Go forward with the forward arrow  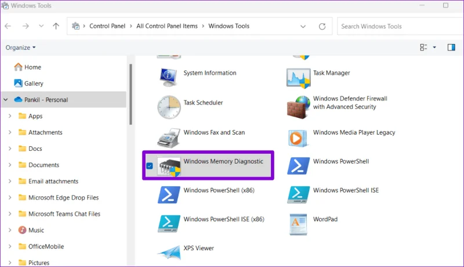click(x=26, y=26)
